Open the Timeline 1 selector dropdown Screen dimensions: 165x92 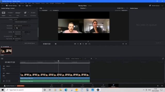tap(84, 8)
